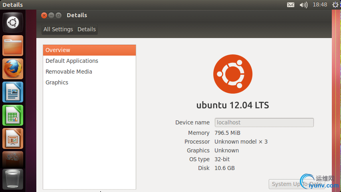
Task: Start LibreOffice Impress
Action: tap(13, 138)
